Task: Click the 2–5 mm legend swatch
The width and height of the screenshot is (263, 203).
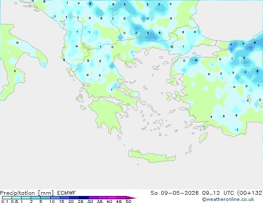Action: [36, 198]
